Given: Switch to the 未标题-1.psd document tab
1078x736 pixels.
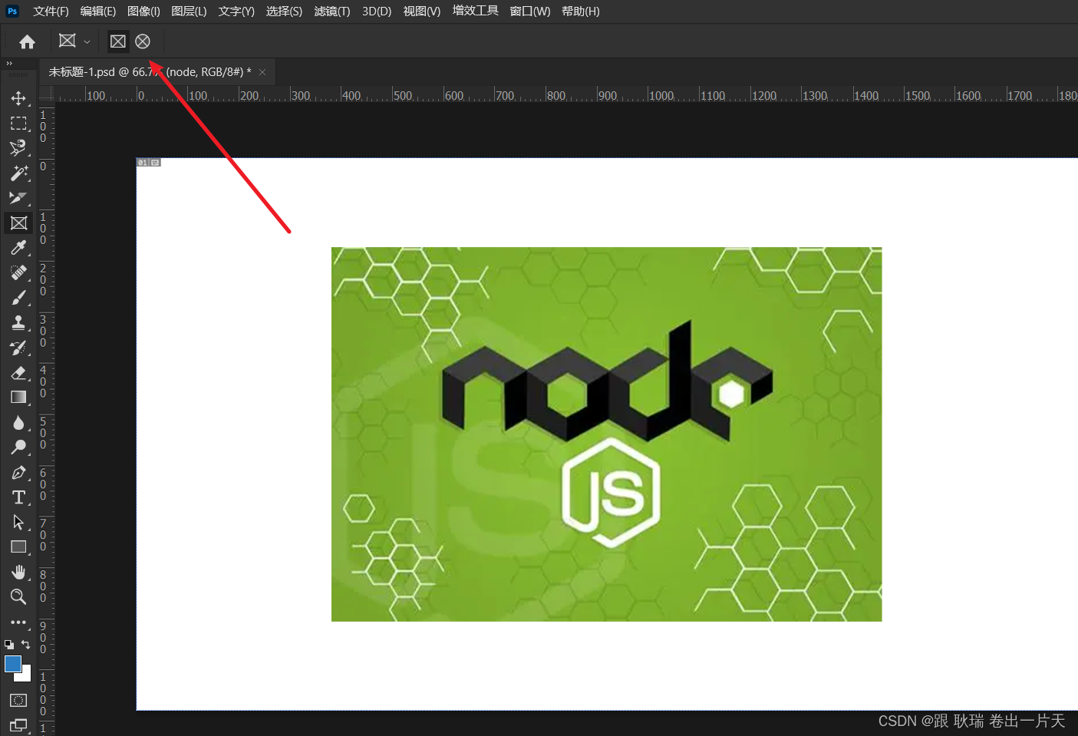Looking at the screenshot, I should [150, 71].
